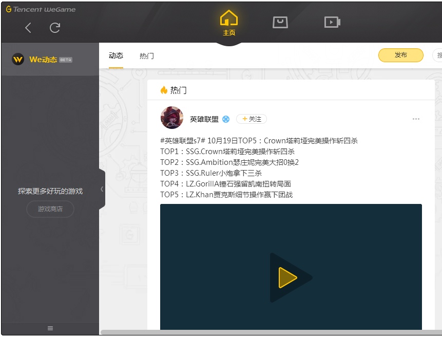Click the verified badge next to 英雄联盟
Viewport: 442px width, 337px height.
226,119
